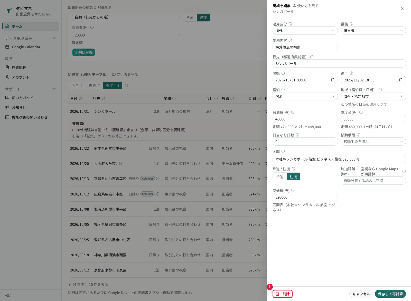Screen dimensions: 411x301
Task: Click the 削除 button
Action: [x=283, y=294]
